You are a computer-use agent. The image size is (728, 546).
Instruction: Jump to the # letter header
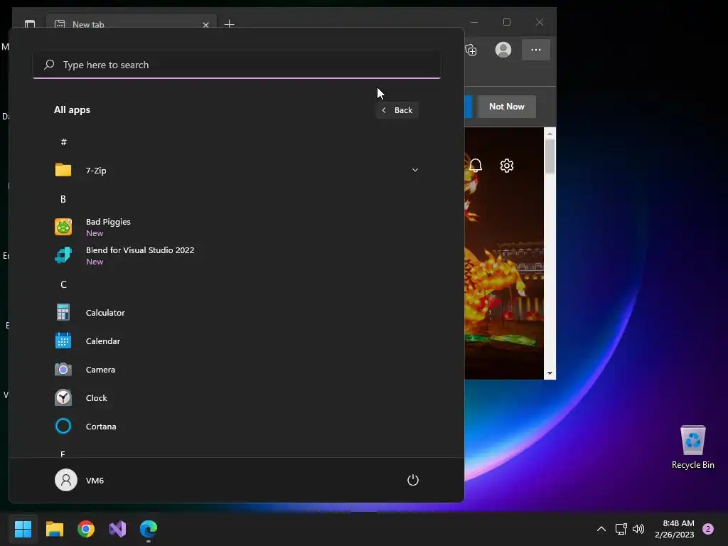pyautogui.click(x=63, y=141)
